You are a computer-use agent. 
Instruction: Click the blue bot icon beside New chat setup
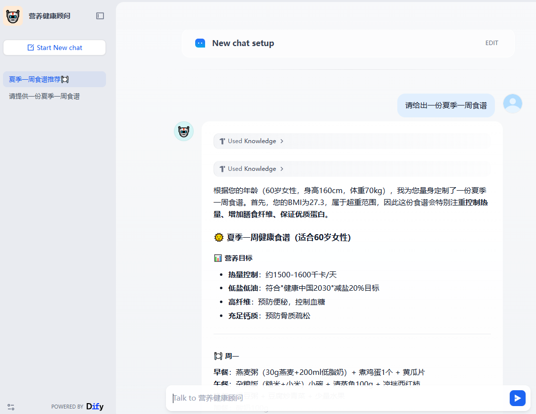pos(200,43)
